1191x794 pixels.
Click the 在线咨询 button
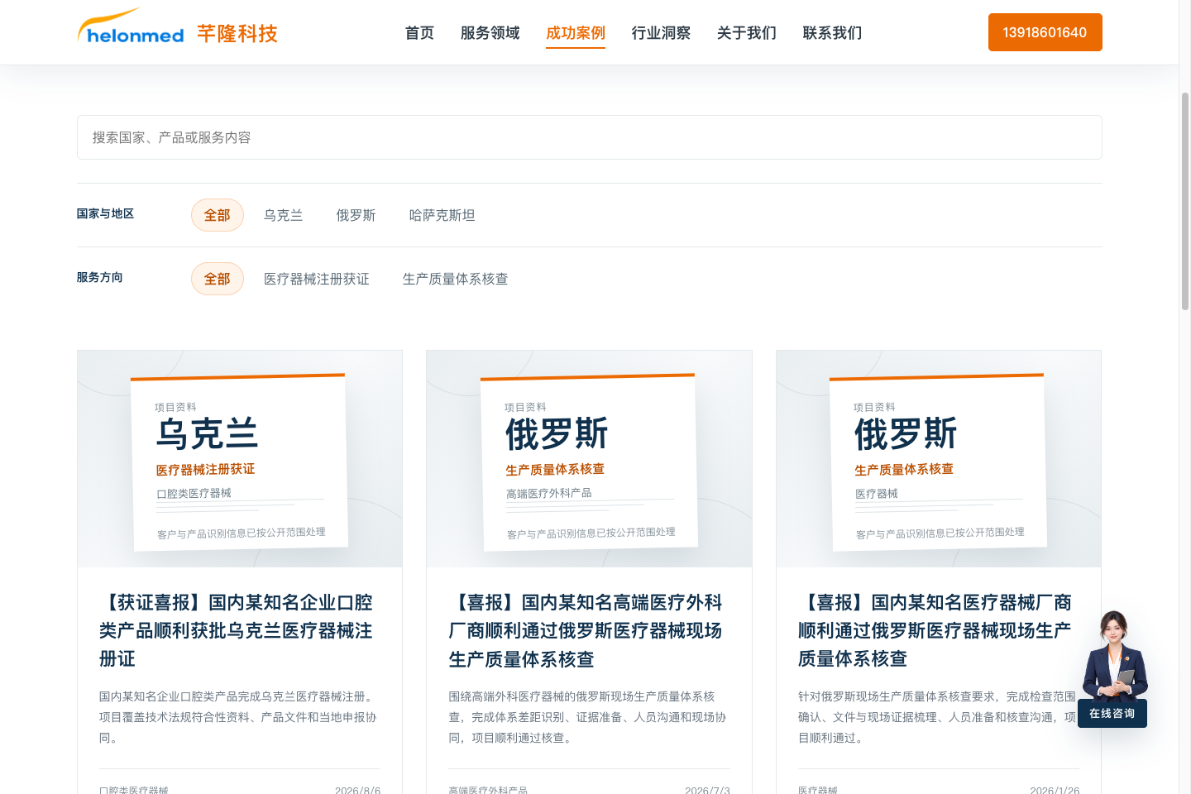click(x=1112, y=714)
